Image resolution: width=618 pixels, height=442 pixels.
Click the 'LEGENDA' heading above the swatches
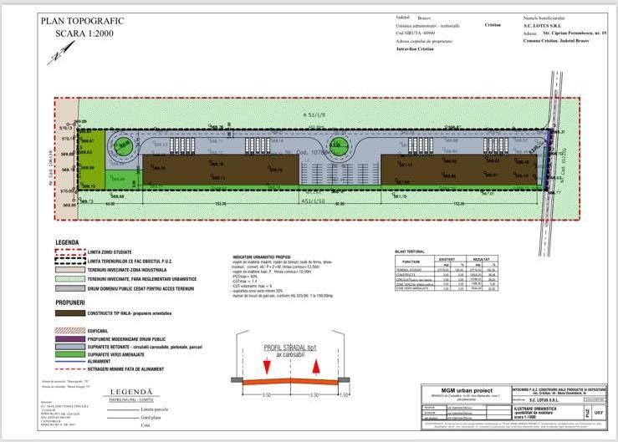(67, 242)
